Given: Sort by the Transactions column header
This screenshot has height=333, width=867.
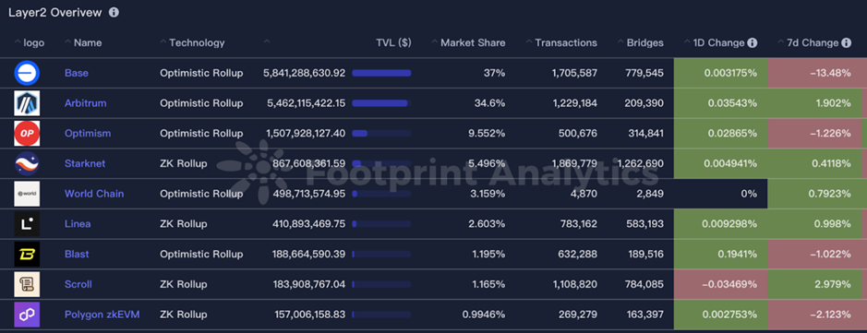Looking at the screenshot, I should pos(561,42).
